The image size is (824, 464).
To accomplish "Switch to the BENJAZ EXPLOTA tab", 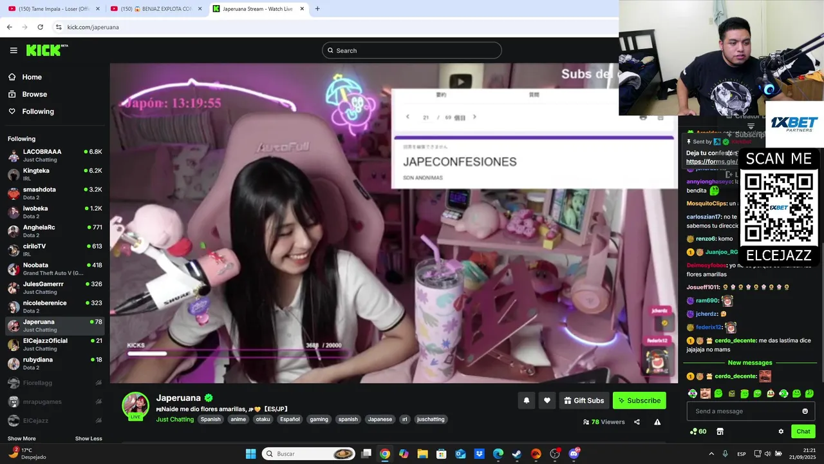I will coord(156,9).
